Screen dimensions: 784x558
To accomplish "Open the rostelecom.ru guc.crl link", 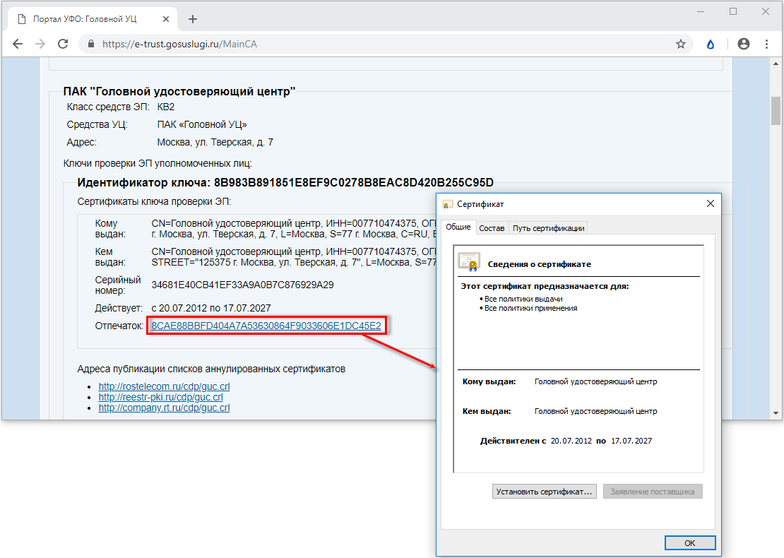I will pos(164,386).
